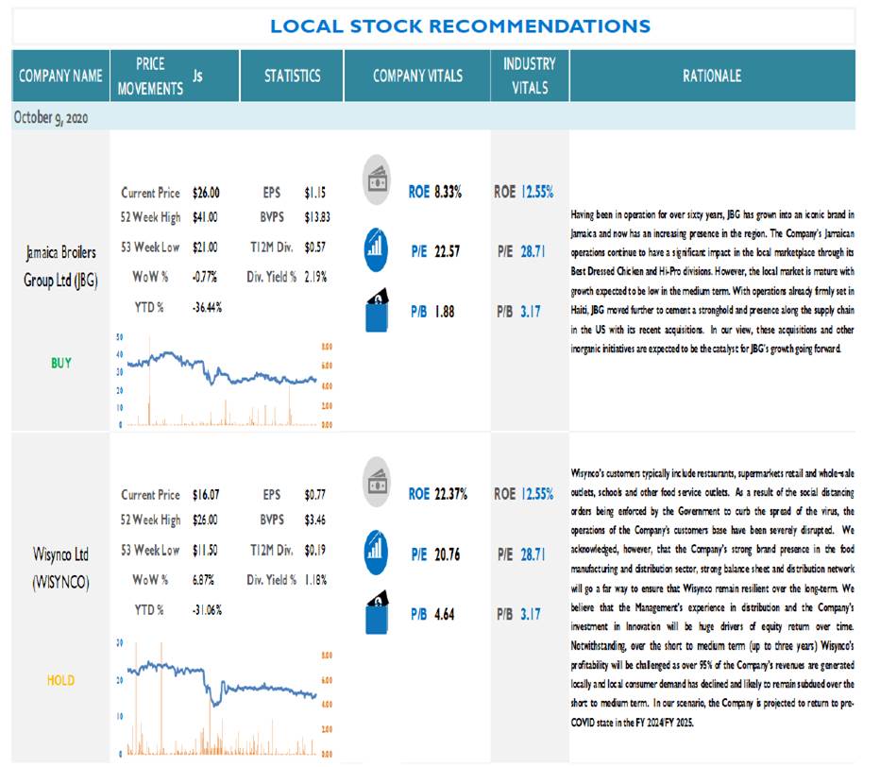The width and height of the screenshot is (880, 767).
Task: Select the cash icon beside Wisynco's ROE 22.37%
Action: [377, 482]
